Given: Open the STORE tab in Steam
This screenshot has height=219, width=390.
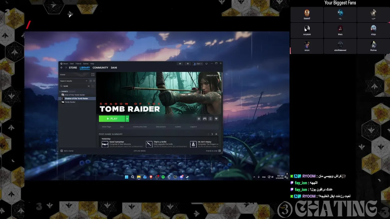Looking at the screenshot, I should click(73, 68).
